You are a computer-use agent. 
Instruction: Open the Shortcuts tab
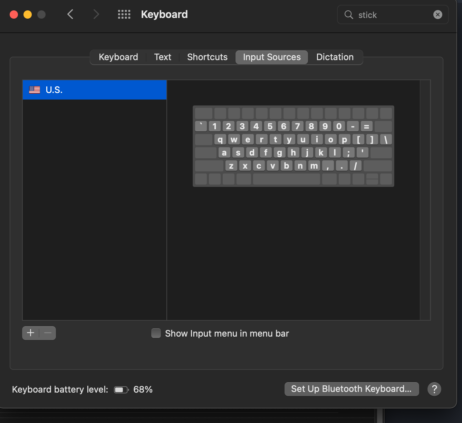(x=207, y=57)
